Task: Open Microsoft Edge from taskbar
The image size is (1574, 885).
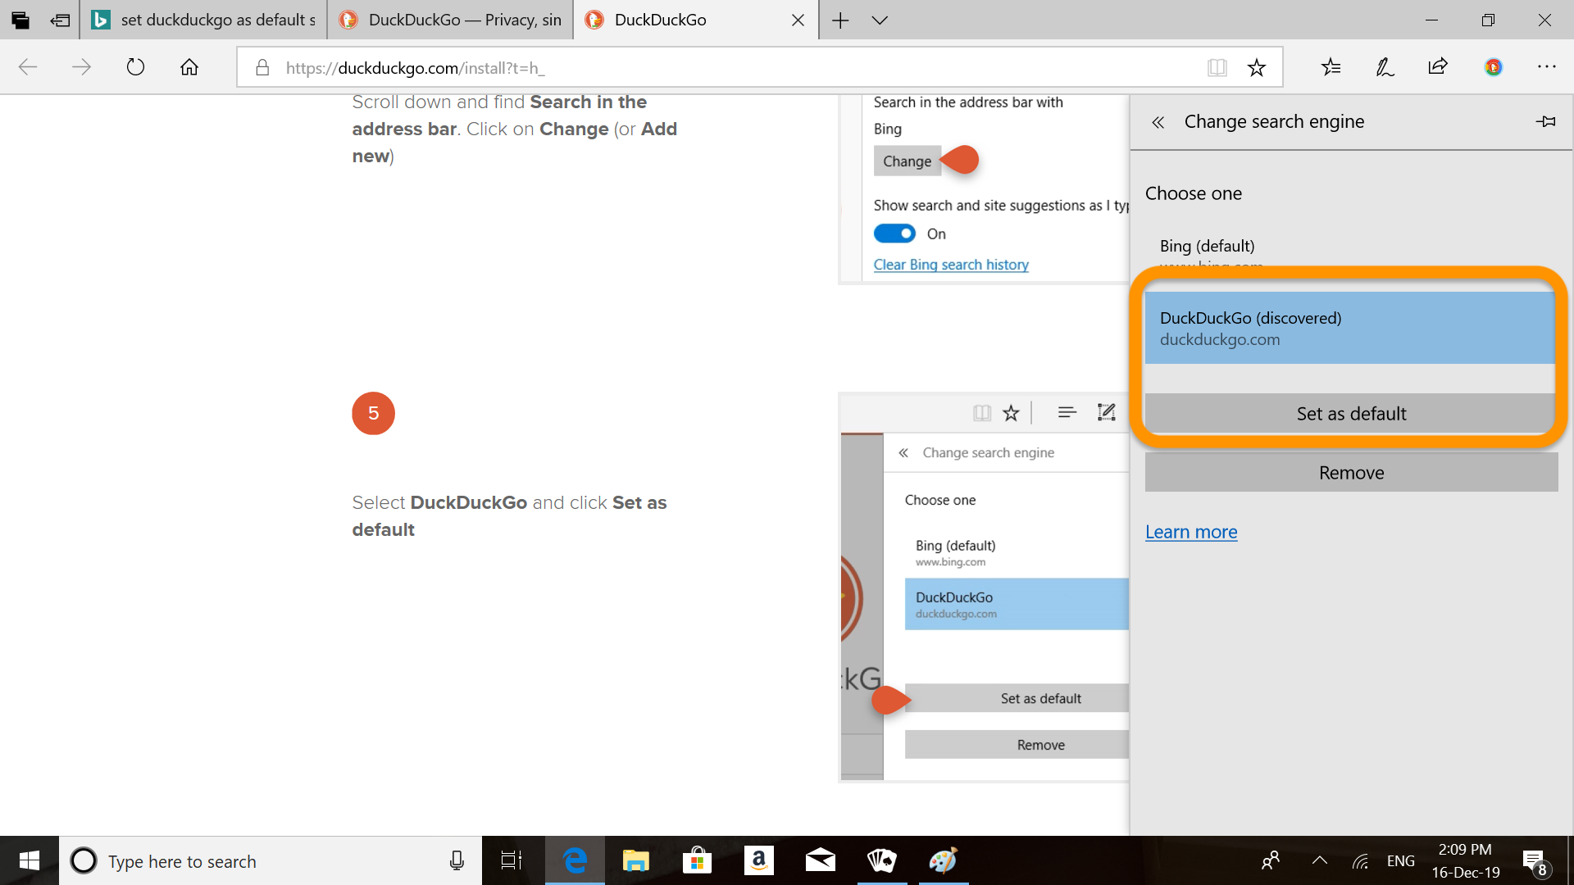Action: (x=575, y=860)
